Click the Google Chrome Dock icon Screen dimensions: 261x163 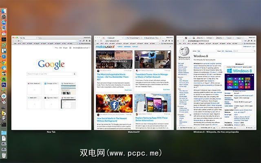[4, 62]
